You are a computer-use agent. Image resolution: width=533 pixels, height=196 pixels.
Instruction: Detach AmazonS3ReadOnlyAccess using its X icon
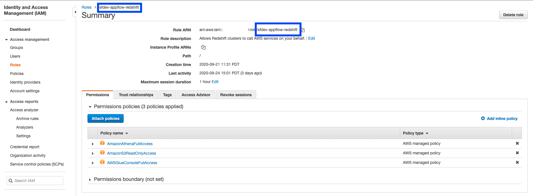517,153
